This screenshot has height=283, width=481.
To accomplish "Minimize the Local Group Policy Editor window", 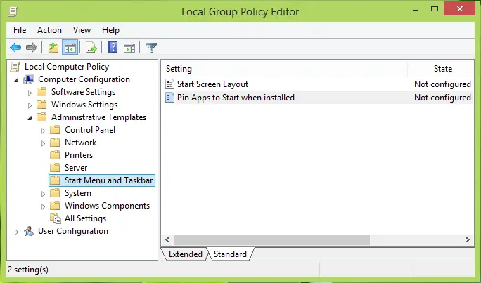I will [416, 10].
